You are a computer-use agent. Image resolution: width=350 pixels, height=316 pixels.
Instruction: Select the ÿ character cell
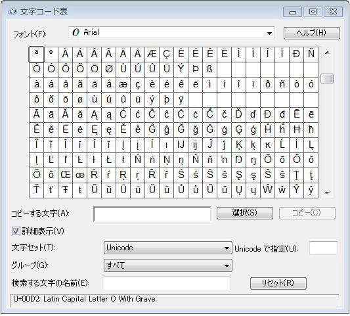coord(181,99)
